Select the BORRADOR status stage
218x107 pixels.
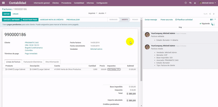pyautogui.click(x=113, y=20)
